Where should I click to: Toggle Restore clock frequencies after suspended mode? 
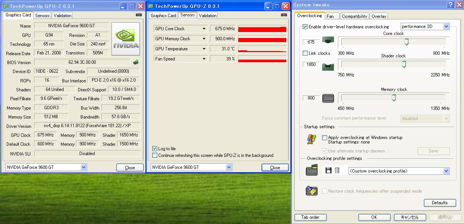tap(324, 191)
